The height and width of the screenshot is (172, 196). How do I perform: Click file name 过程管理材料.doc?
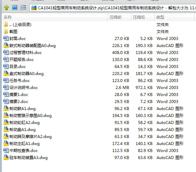25,53
